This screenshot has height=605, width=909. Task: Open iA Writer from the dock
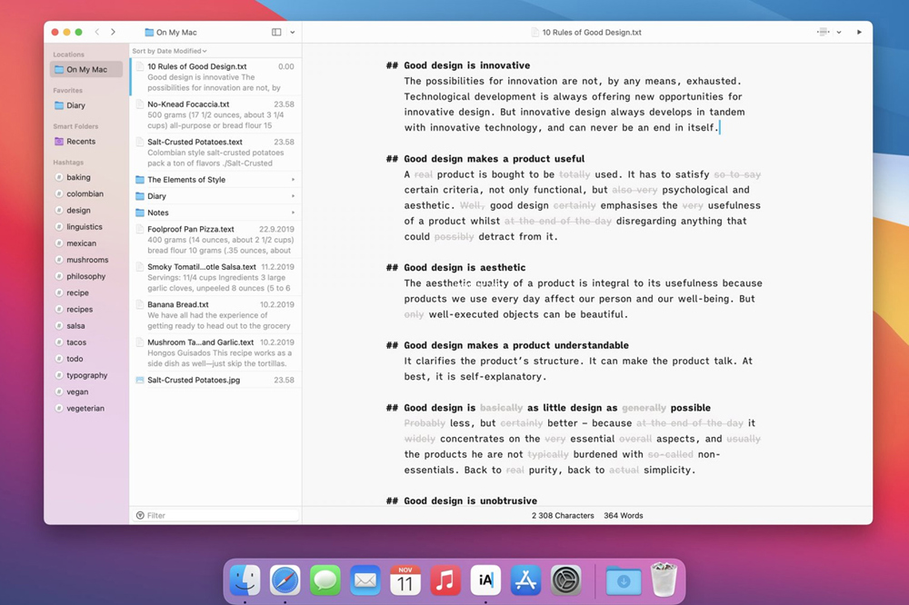click(x=485, y=580)
